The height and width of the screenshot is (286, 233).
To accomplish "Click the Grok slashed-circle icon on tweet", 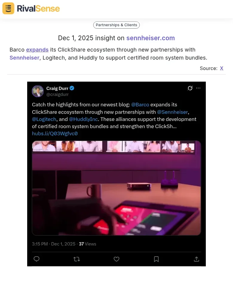I will pyautogui.click(x=190, y=88).
